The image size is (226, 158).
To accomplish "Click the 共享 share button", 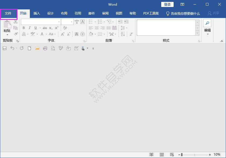I will pyautogui.click(x=214, y=13).
